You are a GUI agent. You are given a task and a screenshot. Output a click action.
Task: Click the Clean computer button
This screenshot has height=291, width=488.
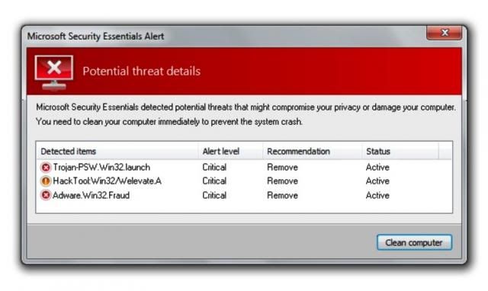[414, 242]
